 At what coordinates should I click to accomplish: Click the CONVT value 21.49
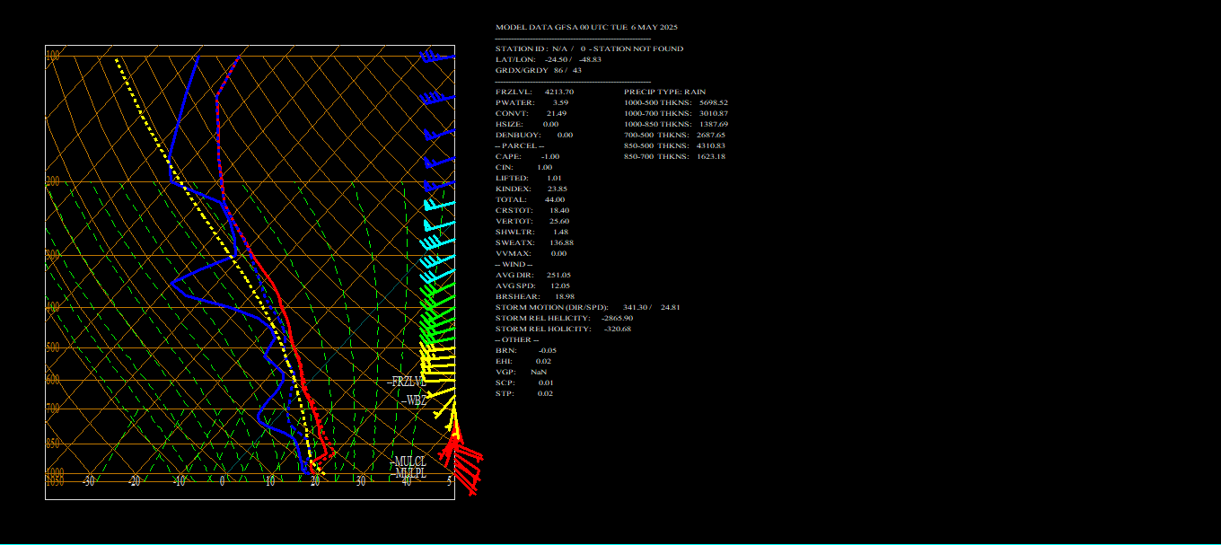point(557,113)
